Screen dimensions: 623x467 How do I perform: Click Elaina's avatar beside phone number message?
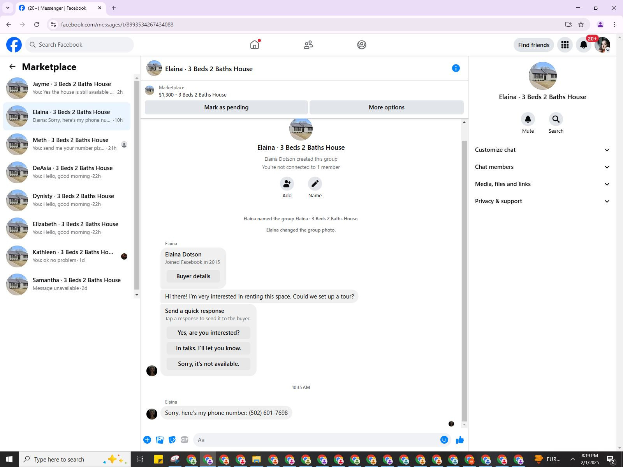point(152,414)
